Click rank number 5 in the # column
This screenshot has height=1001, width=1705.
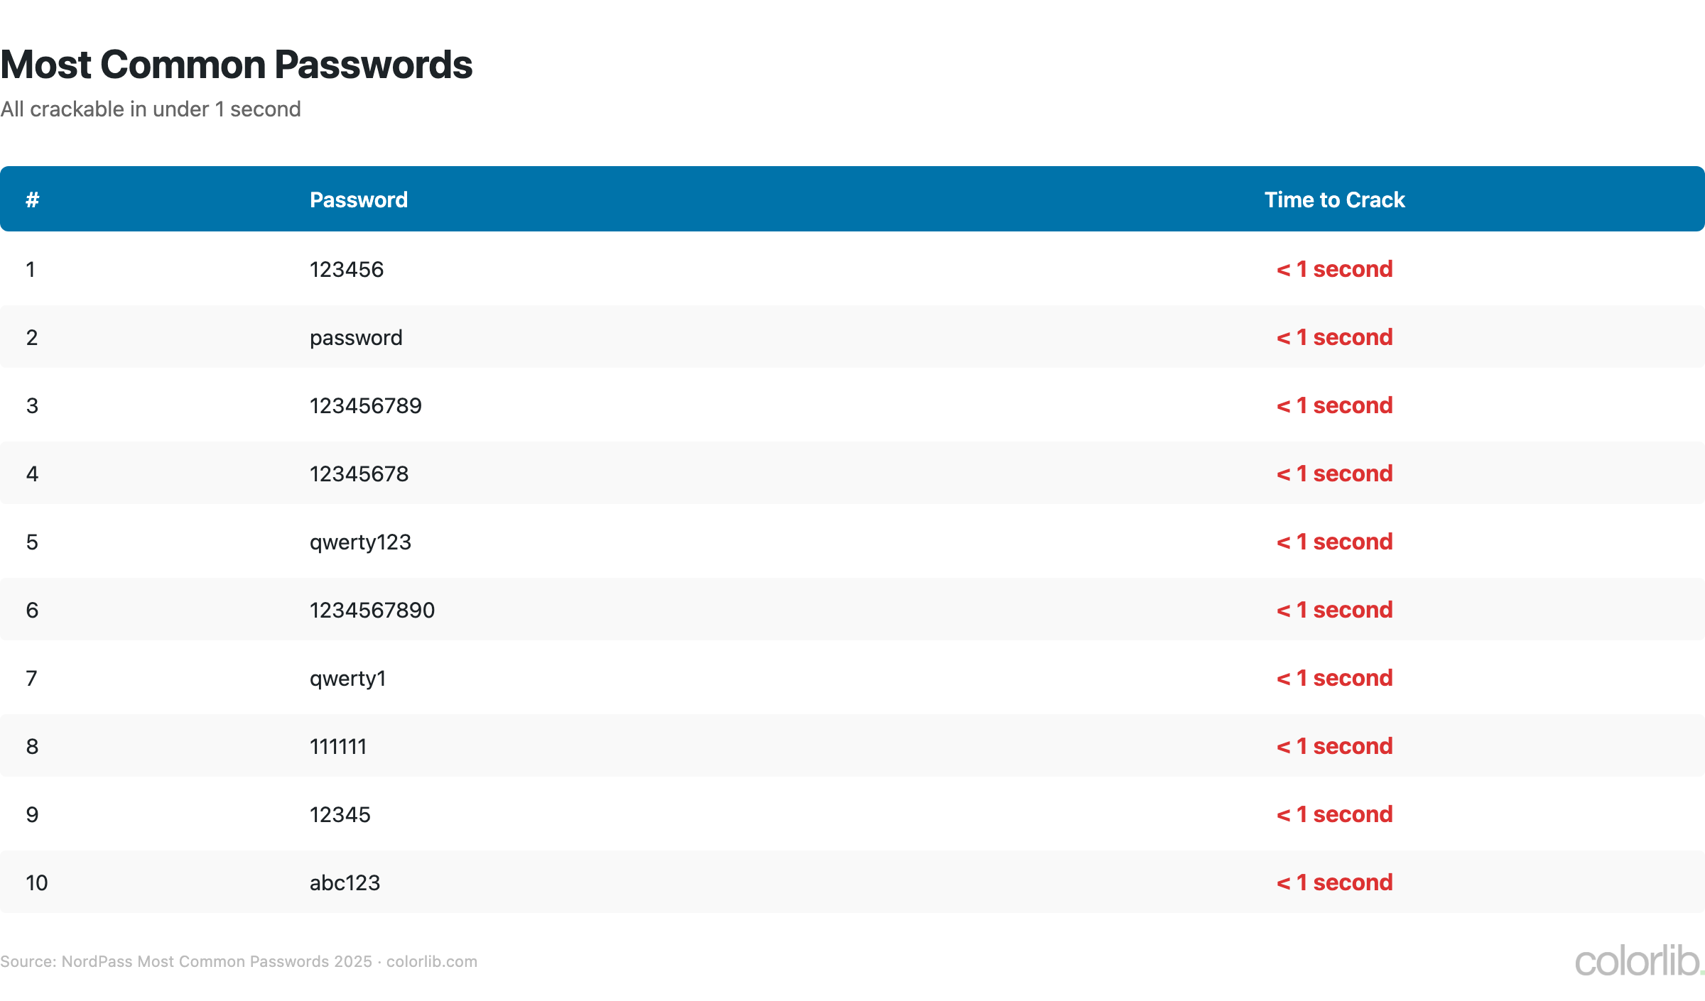pyautogui.click(x=32, y=542)
